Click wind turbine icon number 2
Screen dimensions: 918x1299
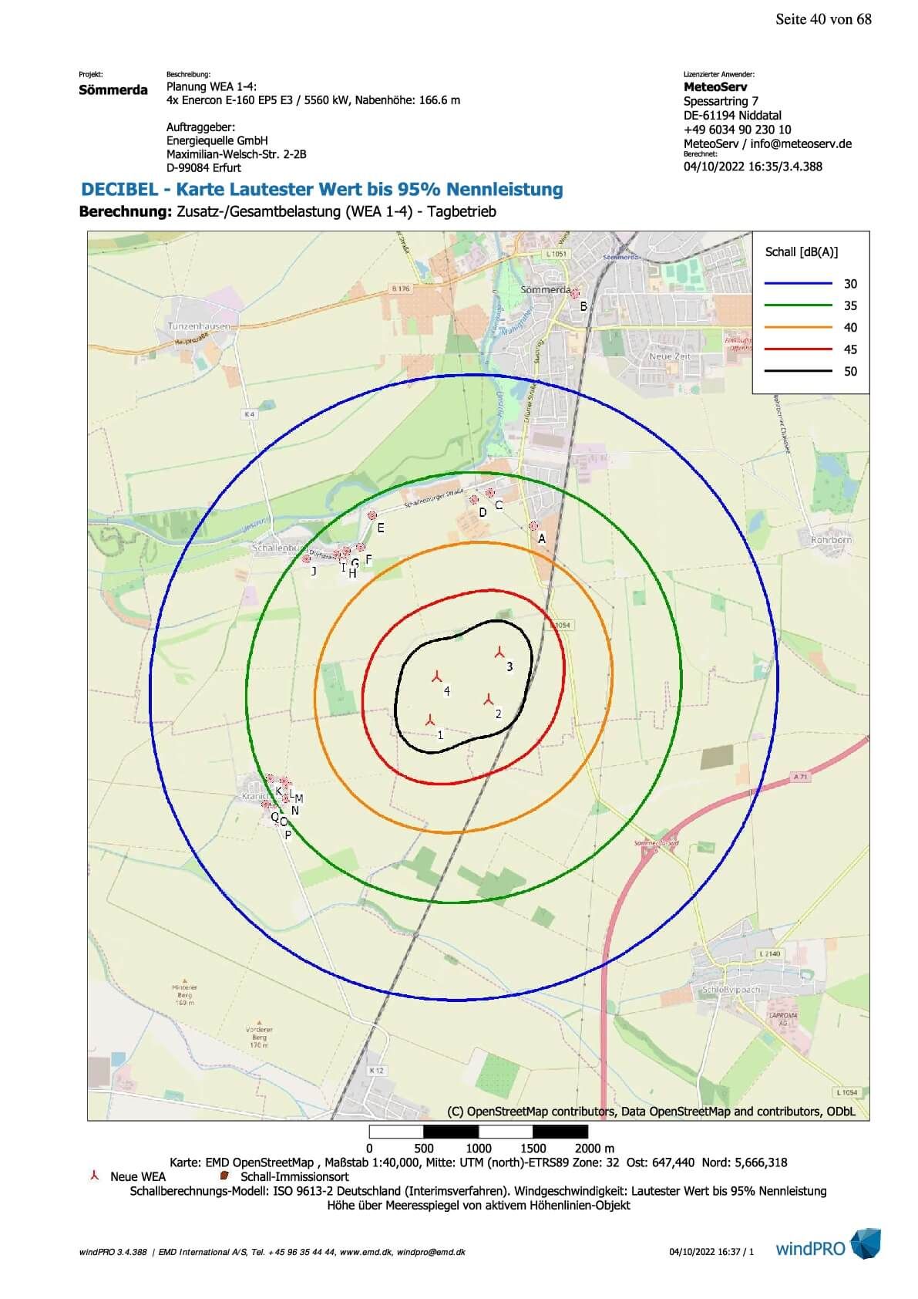point(488,700)
